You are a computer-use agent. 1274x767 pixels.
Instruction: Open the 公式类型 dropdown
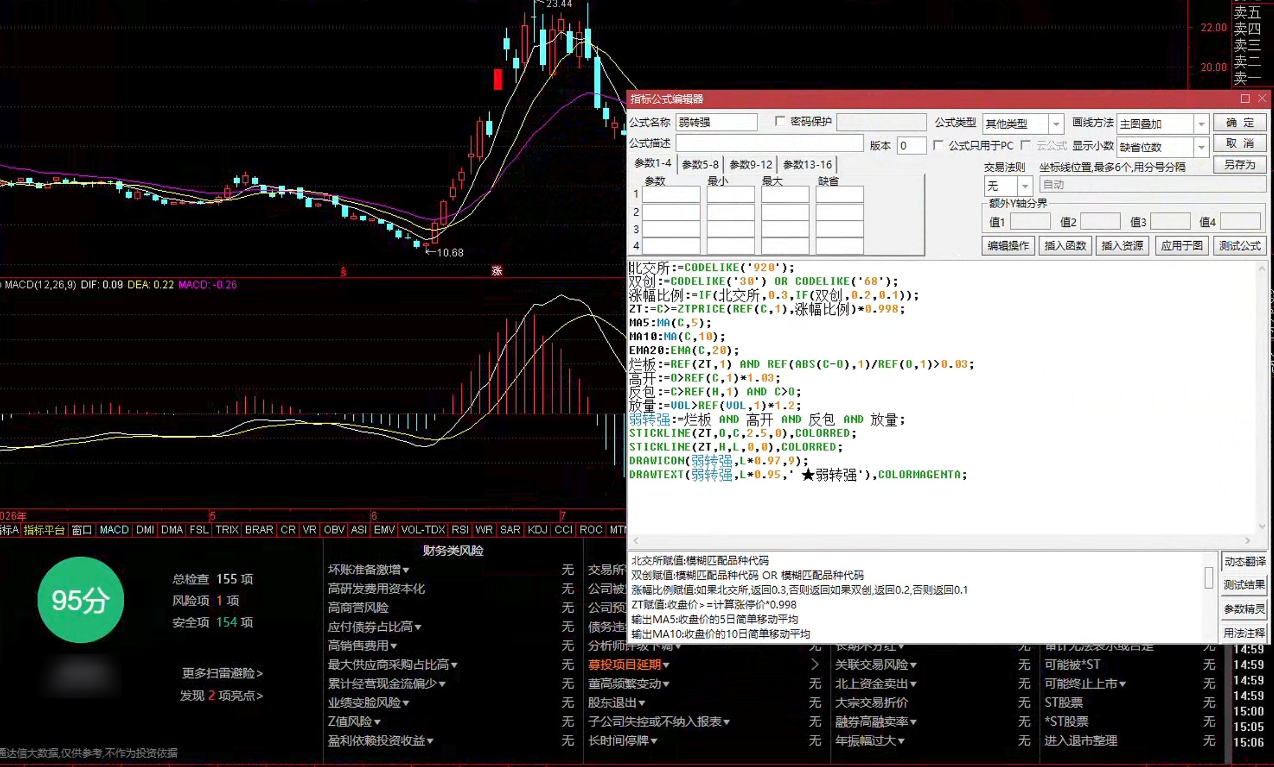click(1056, 124)
